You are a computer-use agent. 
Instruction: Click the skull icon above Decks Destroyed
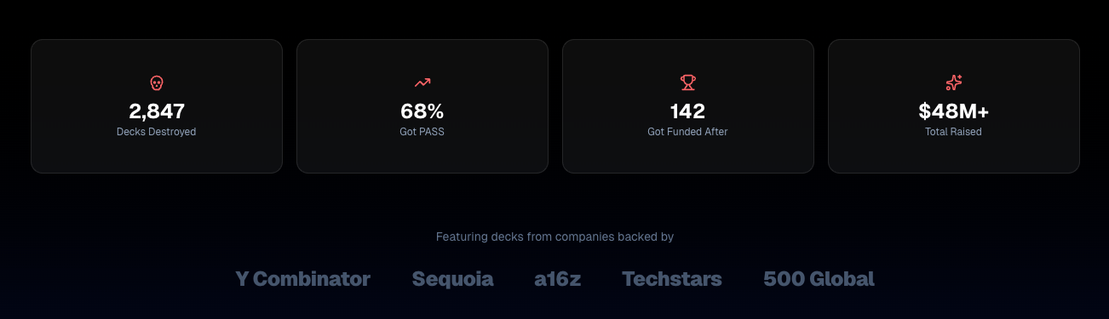157,83
